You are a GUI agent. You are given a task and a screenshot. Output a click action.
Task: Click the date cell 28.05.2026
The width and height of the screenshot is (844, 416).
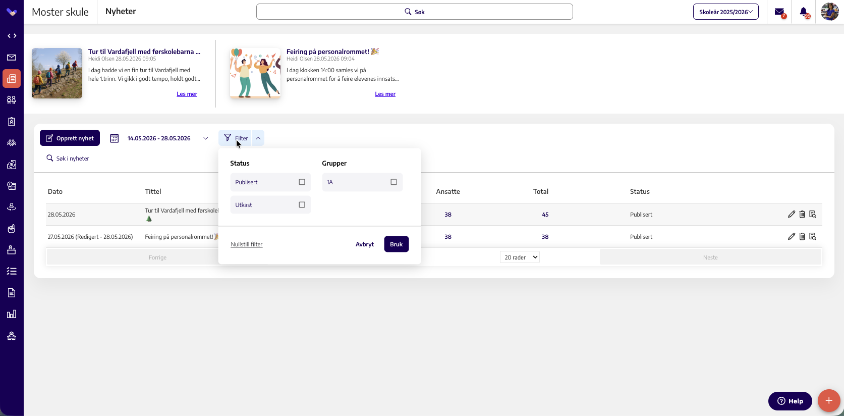pyautogui.click(x=62, y=215)
